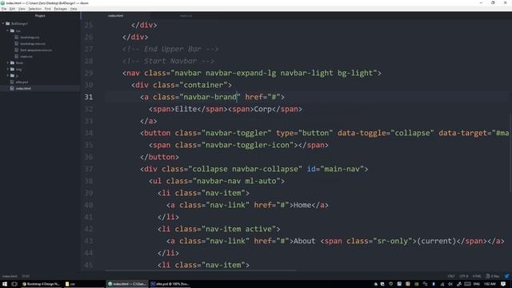
Task: Click index.html file path in status bar
Action: [10, 276]
